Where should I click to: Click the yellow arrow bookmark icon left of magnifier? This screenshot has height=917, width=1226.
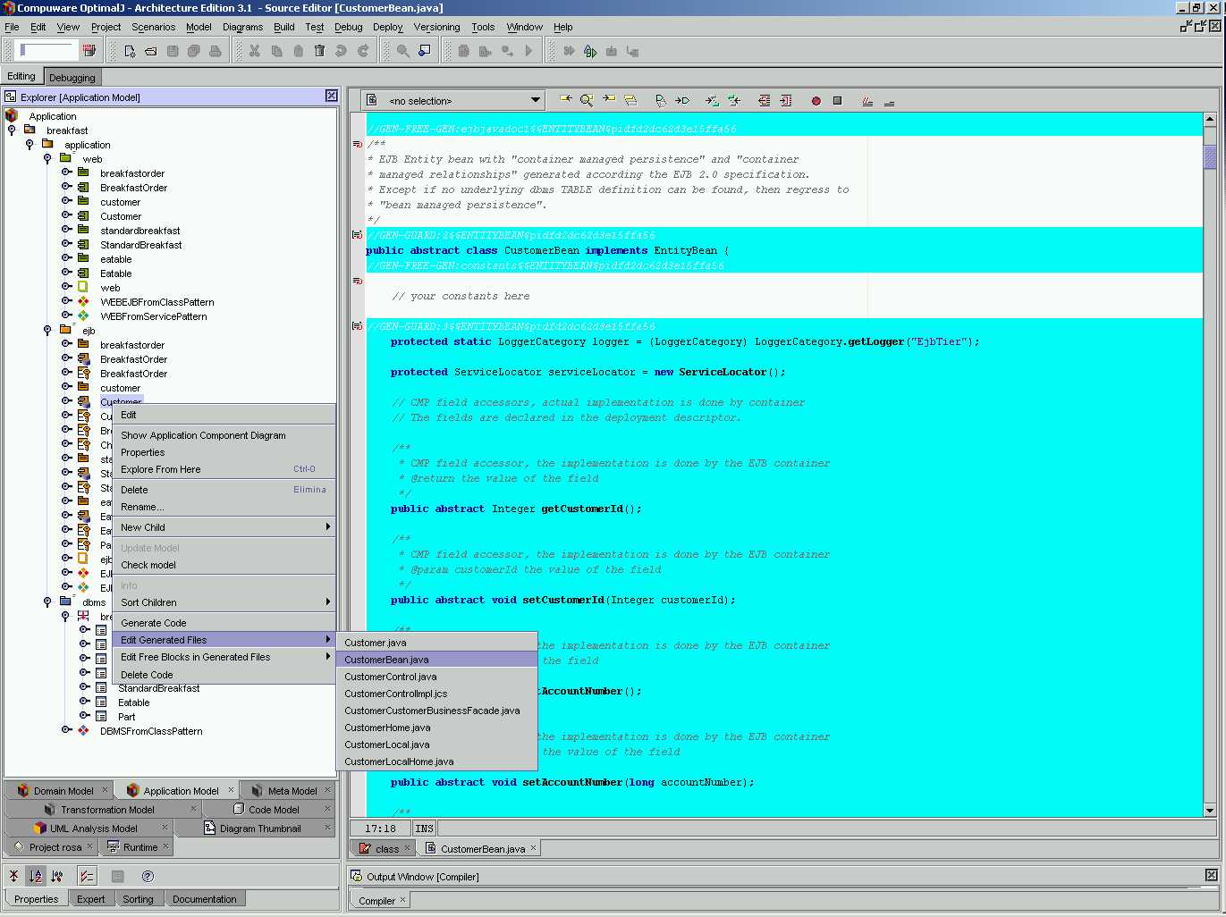click(565, 100)
